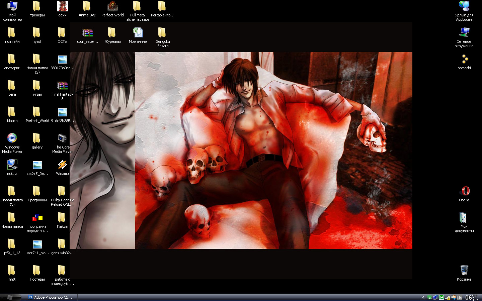Viewport: 482px width, 301px height.
Task: Open the Мои документы icon
Action: (x=464, y=223)
